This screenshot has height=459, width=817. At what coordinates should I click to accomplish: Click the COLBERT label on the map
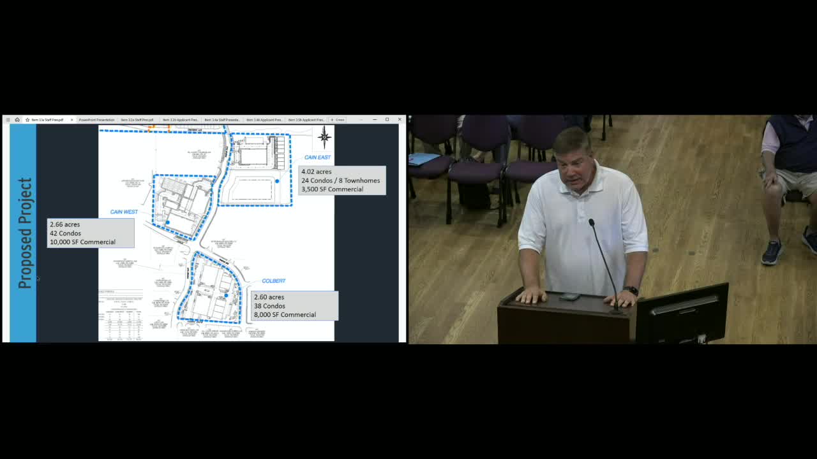(273, 280)
